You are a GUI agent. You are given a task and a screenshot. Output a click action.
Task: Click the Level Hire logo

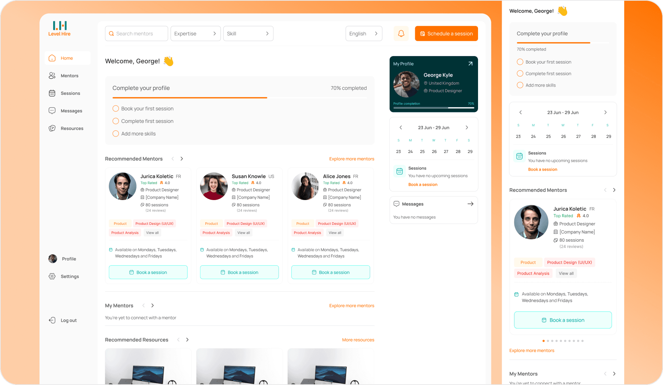pyautogui.click(x=60, y=29)
